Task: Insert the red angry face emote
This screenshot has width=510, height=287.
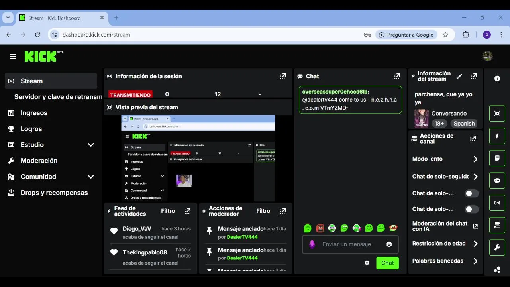Action: click(x=320, y=228)
